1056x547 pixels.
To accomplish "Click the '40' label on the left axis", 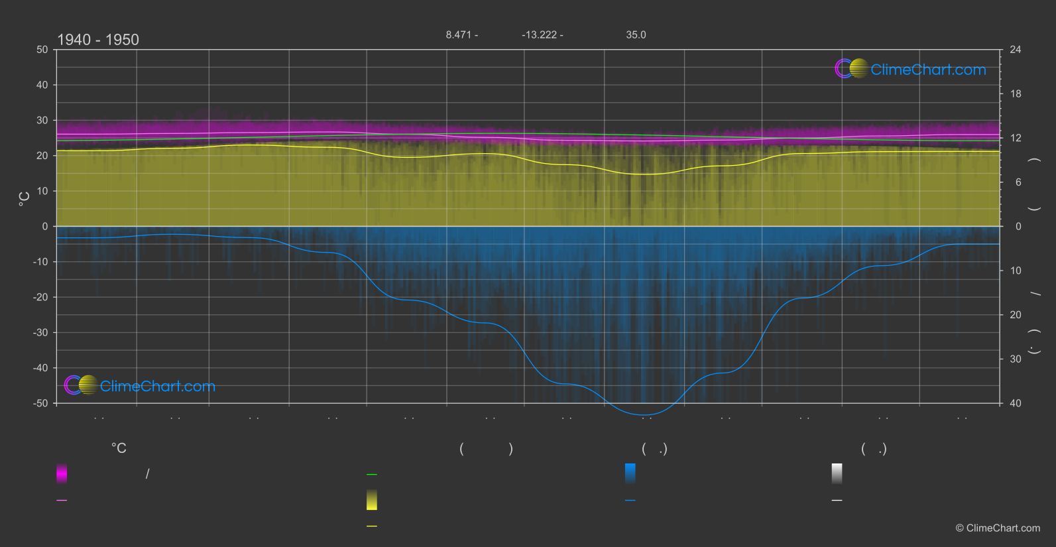I will click(x=42, y=85).
